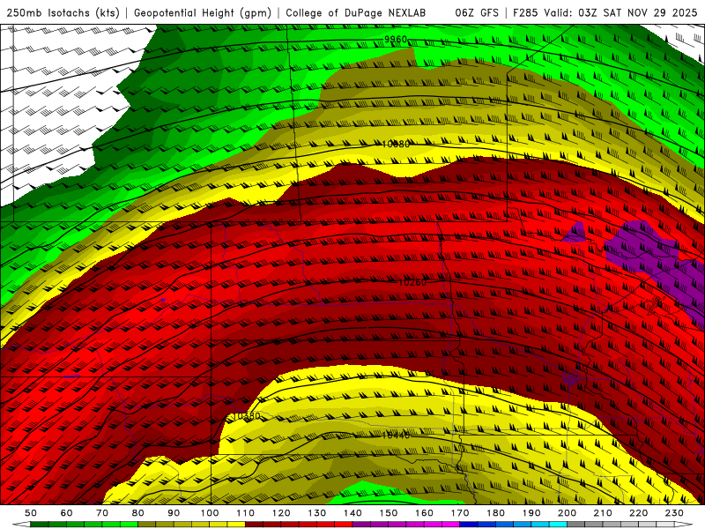Viewport: 705px width, 529px height.
Task: Click the 50 value on the color scale
Action: 31,513
